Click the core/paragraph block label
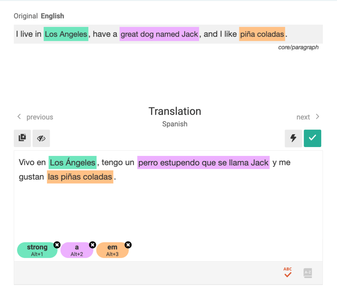 click(298, 47)
